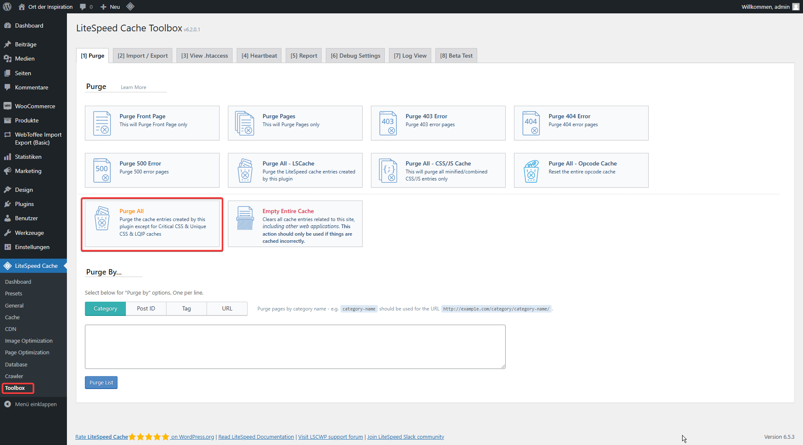Click the Purge By text area
803x445 pixels.
(x=295, y=347)
